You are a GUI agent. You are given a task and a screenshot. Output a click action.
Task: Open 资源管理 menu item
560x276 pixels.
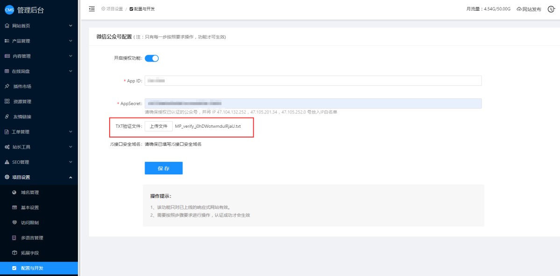39,101
